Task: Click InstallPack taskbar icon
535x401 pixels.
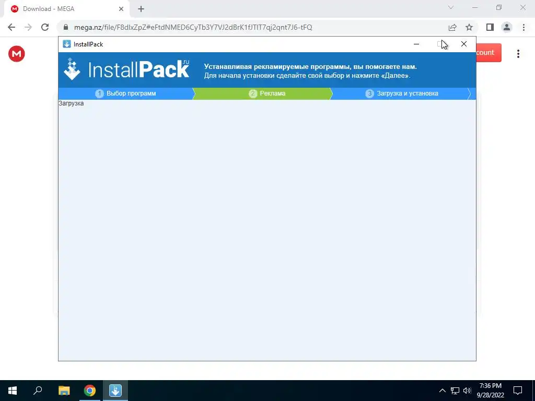Action: pyautogui.click(x=115, y=391)
